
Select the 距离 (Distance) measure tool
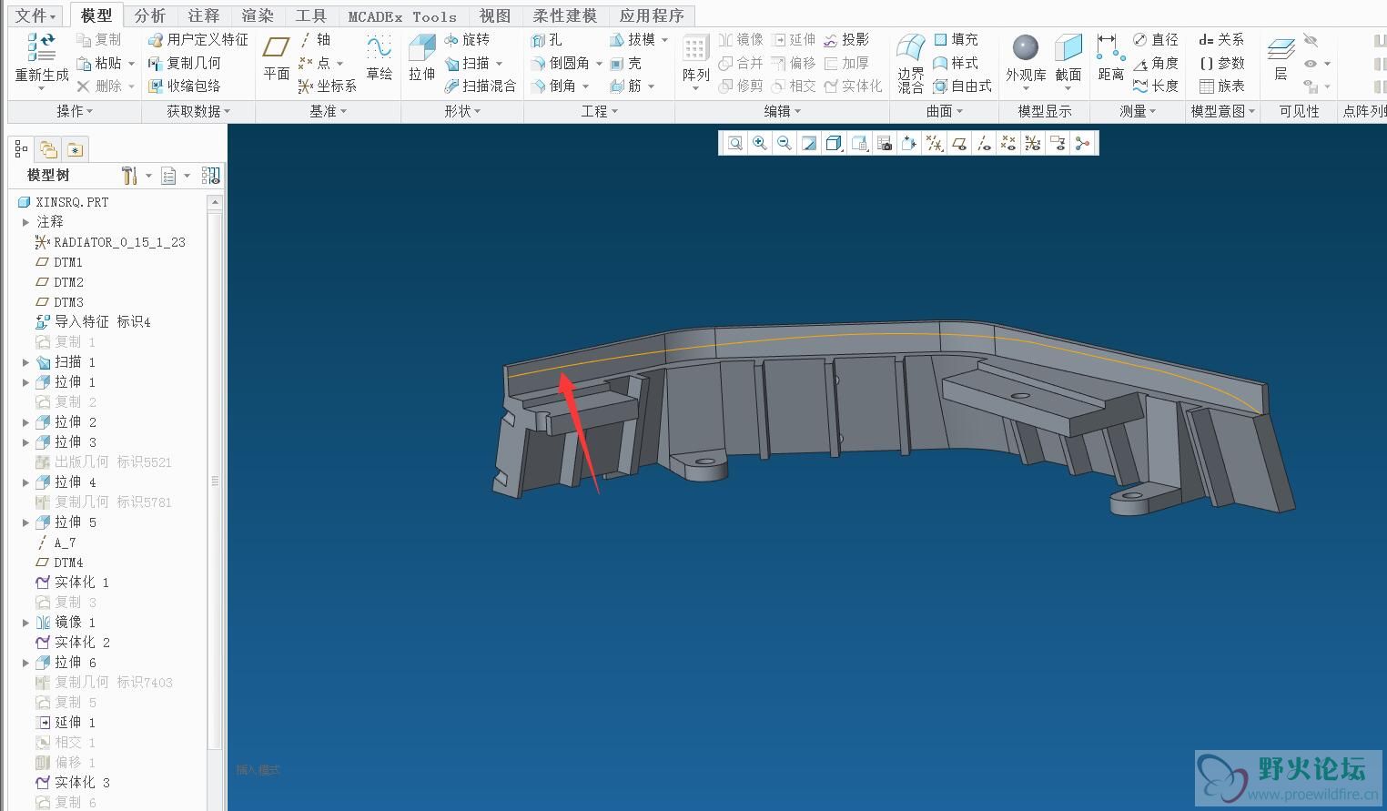(x=1110, y=57)
